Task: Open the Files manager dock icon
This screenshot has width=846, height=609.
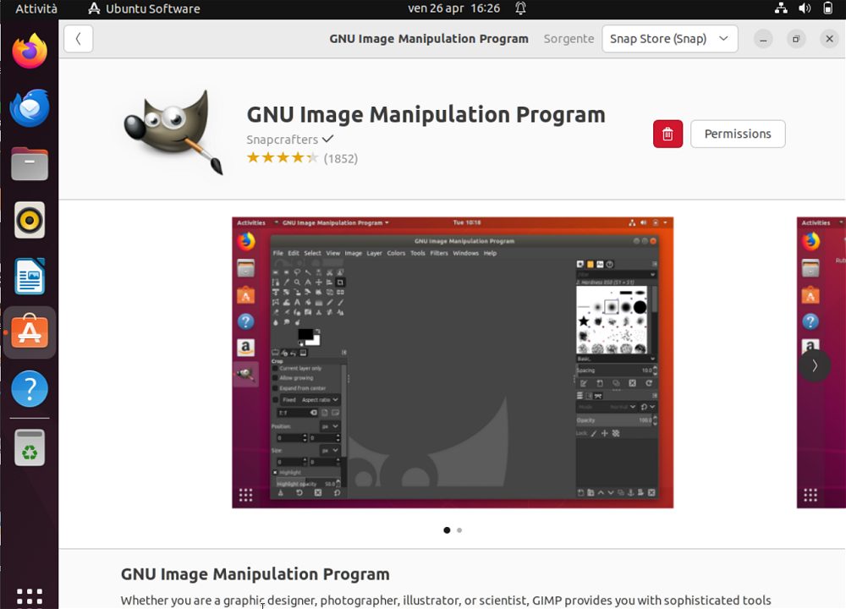Action: tap(30, 163)
